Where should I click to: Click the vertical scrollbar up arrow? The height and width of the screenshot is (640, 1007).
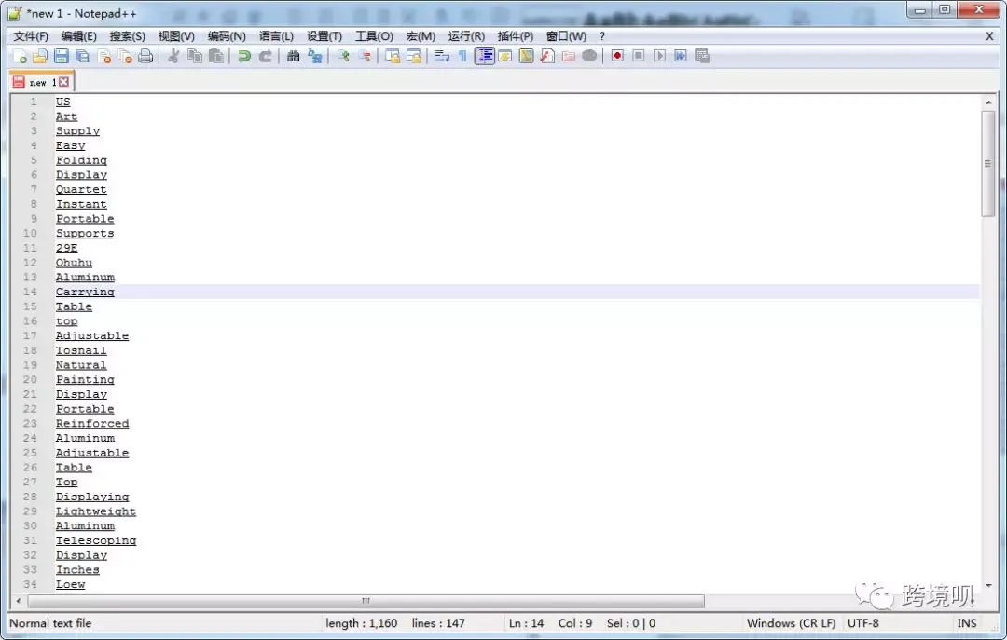[x=988, y=102]
